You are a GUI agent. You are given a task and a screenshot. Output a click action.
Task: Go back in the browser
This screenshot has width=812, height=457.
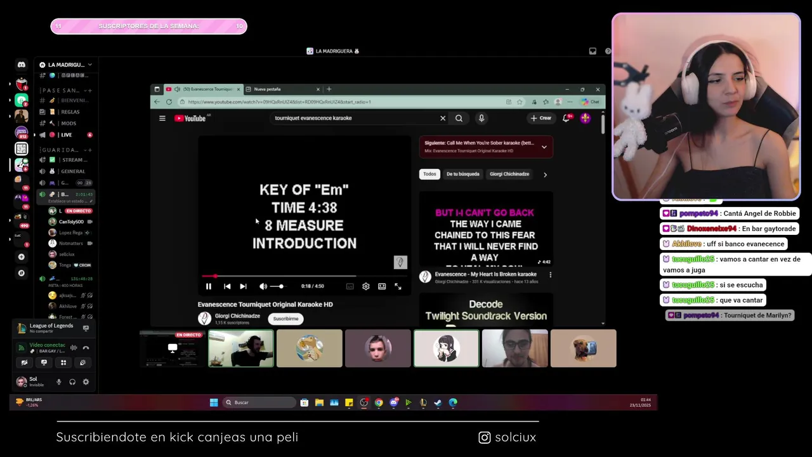157,102
